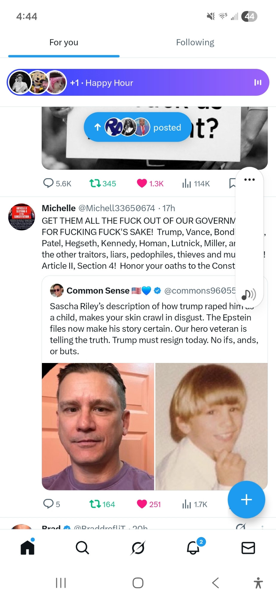
Task: Open the three-dot overflow menu
Action: pos(249,180)
